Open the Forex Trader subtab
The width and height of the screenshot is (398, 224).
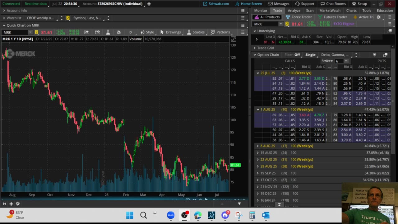pyautogui.click(x=299, y=17)
